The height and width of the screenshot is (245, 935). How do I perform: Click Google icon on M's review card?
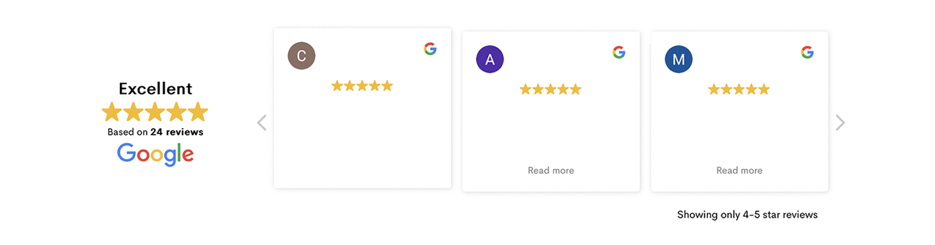808,52
